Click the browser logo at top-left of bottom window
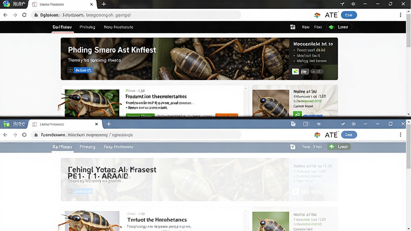This screenshot has height=231, width=411. coord(6,124)
